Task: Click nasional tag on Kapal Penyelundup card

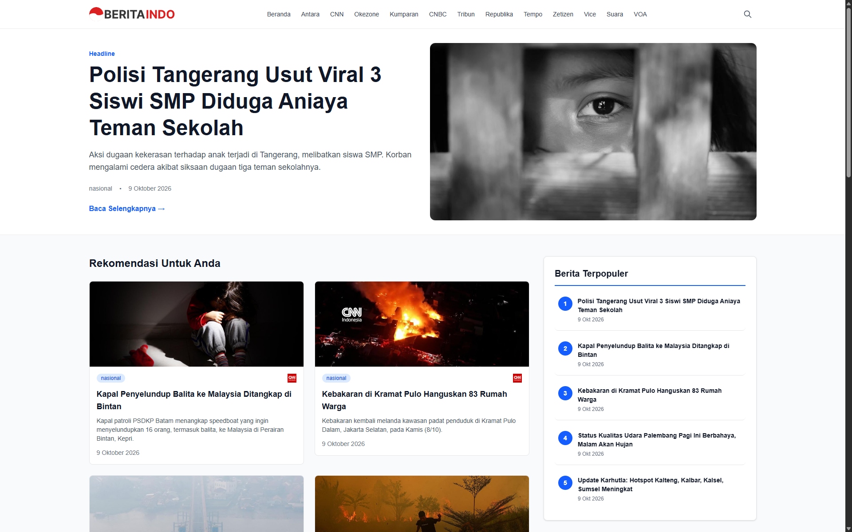Action: coord(110,378)
